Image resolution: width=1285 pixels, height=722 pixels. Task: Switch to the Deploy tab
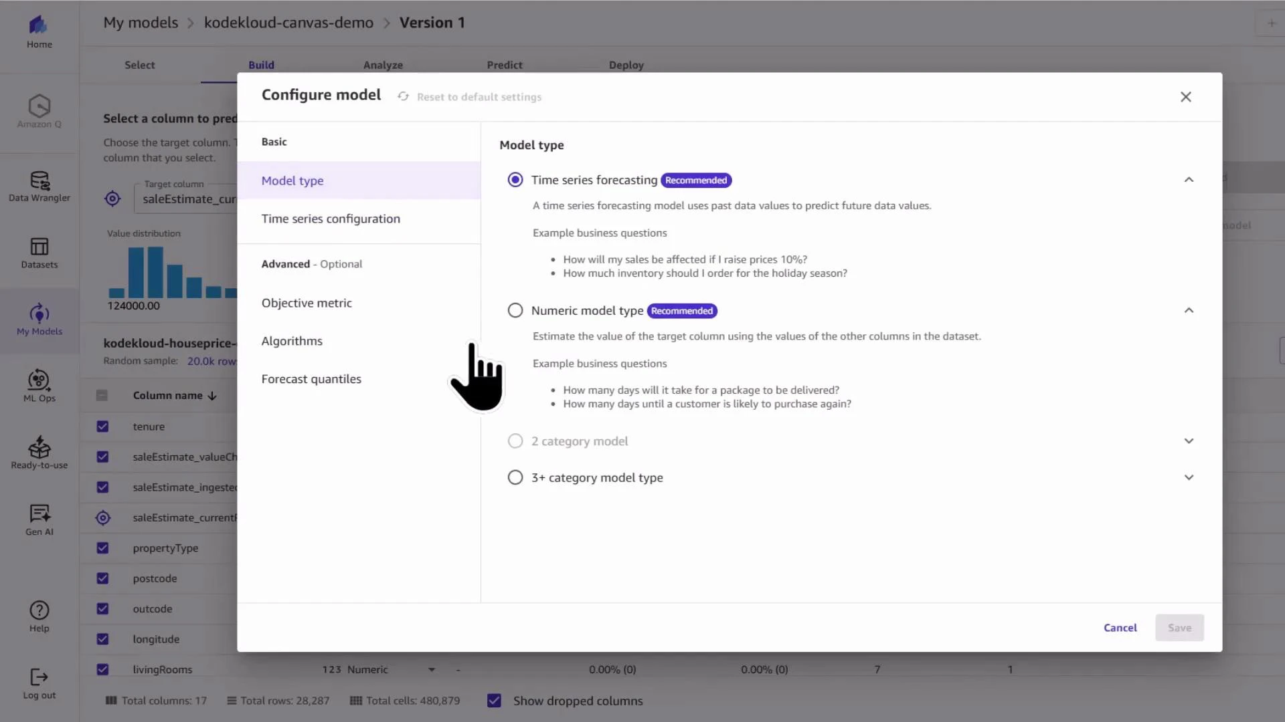626,65
